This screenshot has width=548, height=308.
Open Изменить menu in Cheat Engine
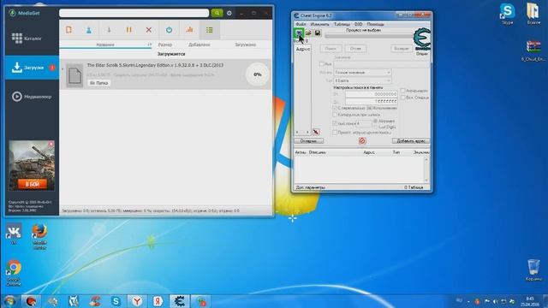(319, 24)
